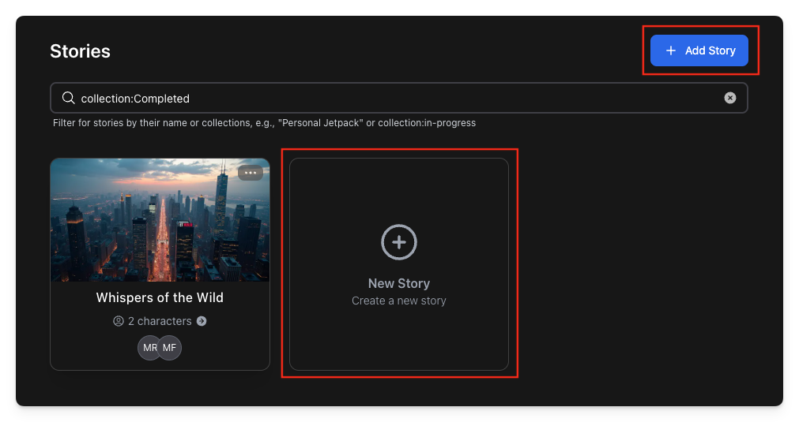Select the Whispers of the Wild title
Image resolution: width=799 pixels, height=422 pixels.
(160, 297)
